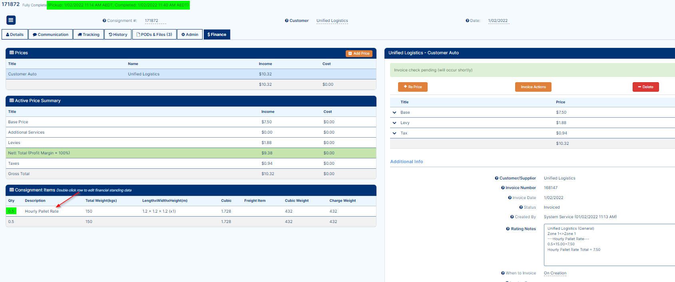This screenshot has height=282, width=675.
Task: Click the Customer/Supplier help icon
Action: tap(497, 178)
